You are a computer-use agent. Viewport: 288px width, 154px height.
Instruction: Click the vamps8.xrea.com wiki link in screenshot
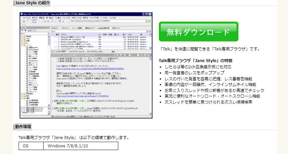pos(90,69)
